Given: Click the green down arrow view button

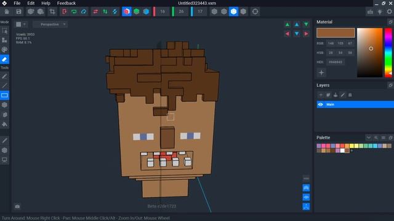Looking at the screenshot, I should pos(306,25).
